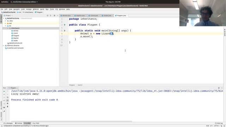The image size is (226, 127).
Task: Open the Code menu
Action: pyautogui.click(x=23, y=9)
